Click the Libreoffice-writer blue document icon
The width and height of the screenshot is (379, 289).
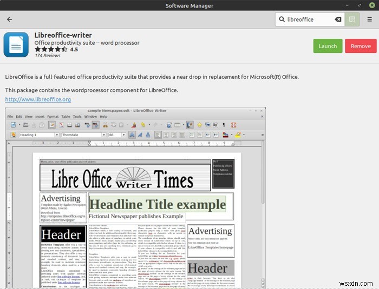coord(16,45)
